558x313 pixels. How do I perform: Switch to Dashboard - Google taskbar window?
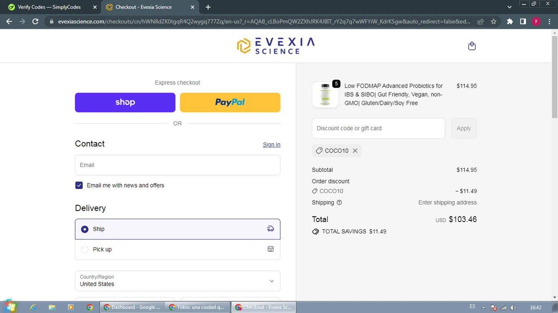coord(132,307)
